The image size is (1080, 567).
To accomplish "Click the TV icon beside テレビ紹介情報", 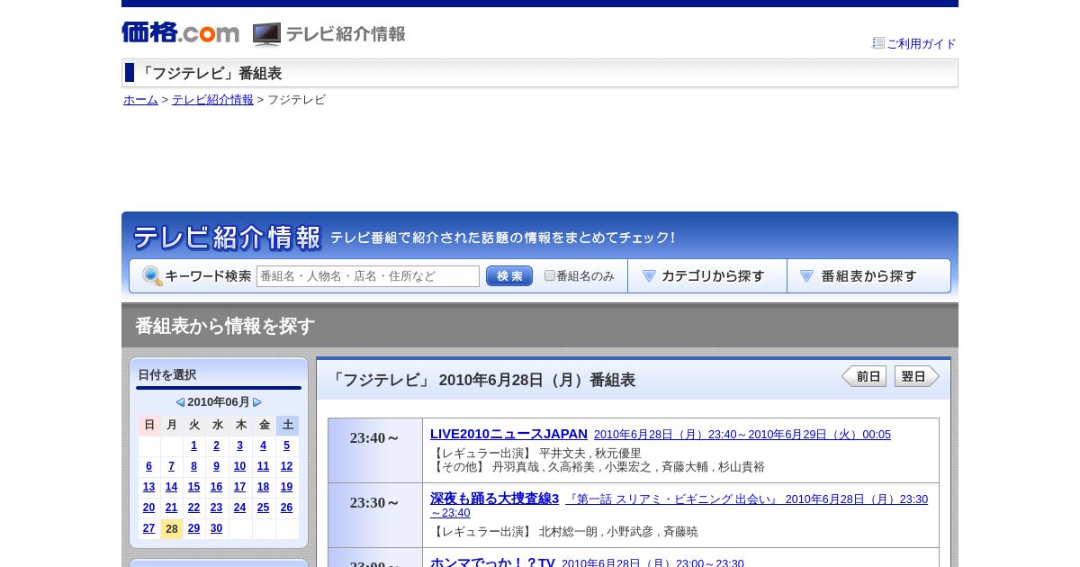I will point(266,34).
